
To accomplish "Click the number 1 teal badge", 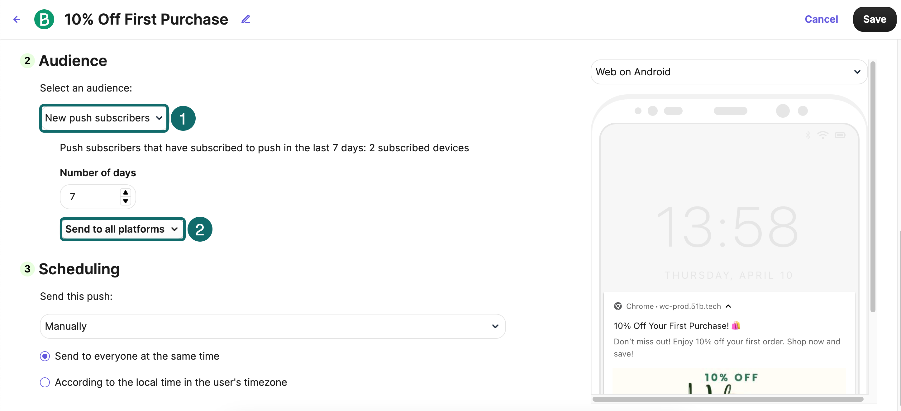I will point(183,119).
